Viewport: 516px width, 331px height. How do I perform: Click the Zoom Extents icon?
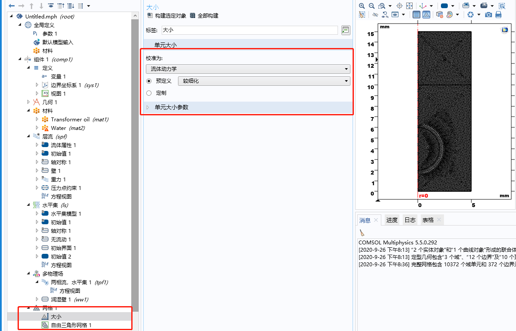409,6
